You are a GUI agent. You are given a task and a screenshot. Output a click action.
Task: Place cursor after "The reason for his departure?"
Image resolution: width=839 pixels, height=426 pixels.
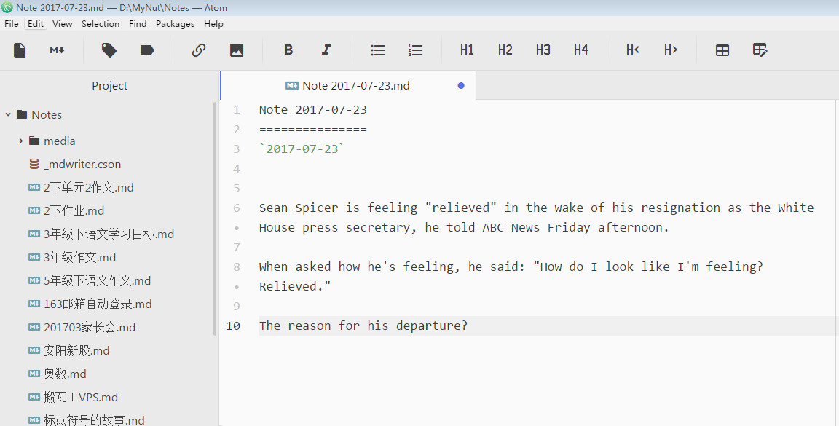coord(469,326)
